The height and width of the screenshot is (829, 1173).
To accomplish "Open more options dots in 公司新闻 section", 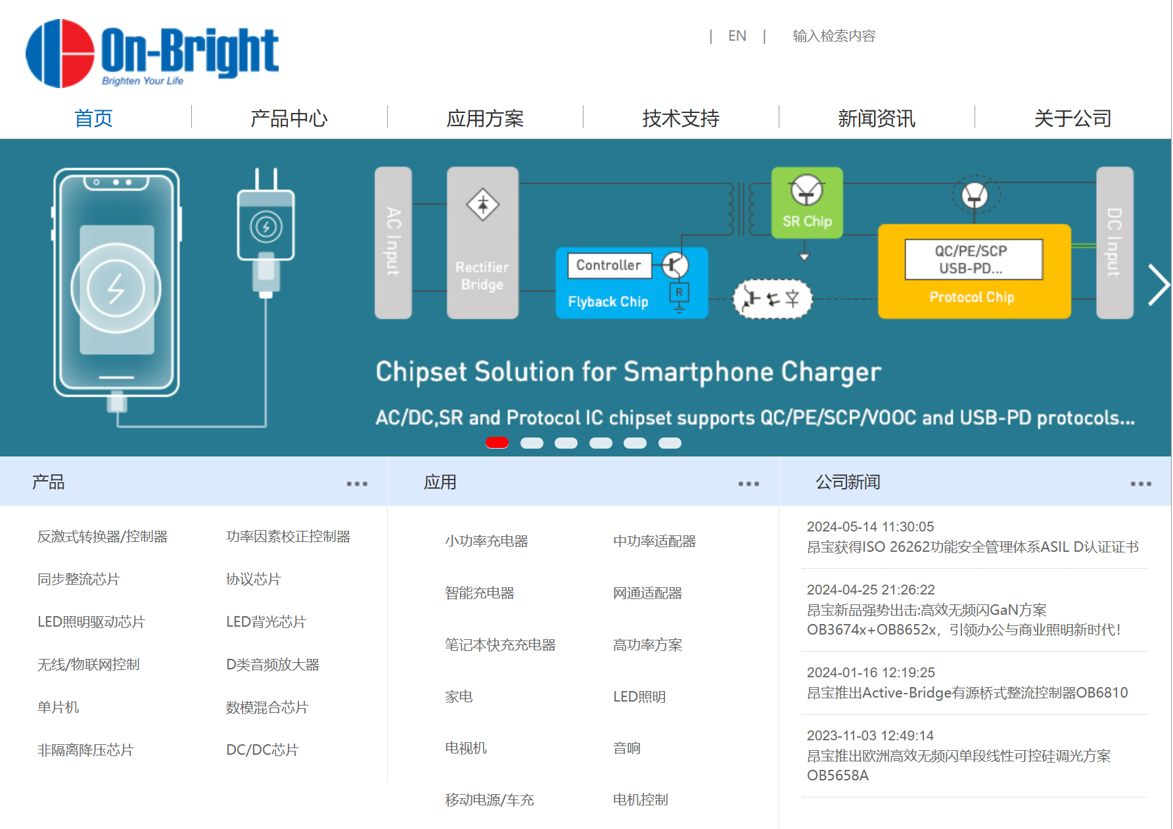I will tap(1141, 483).
